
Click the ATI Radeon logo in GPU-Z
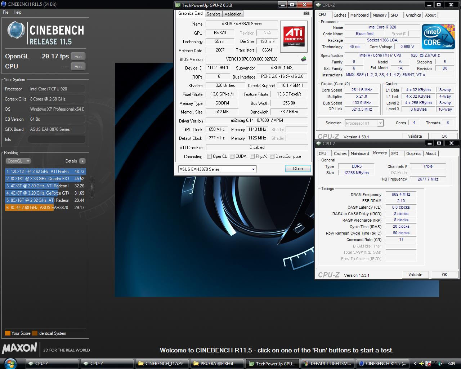pyautogui.click(x=294, y=36)
